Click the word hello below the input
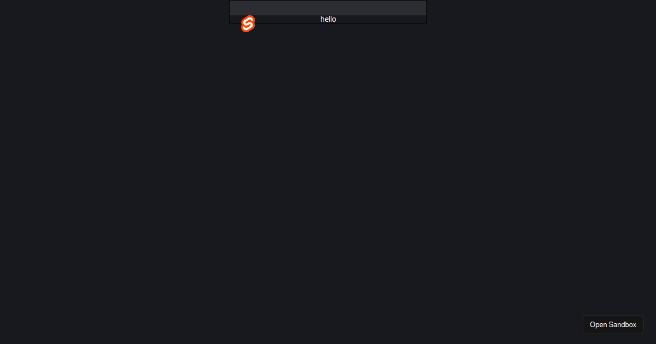 tap(328, 19)
